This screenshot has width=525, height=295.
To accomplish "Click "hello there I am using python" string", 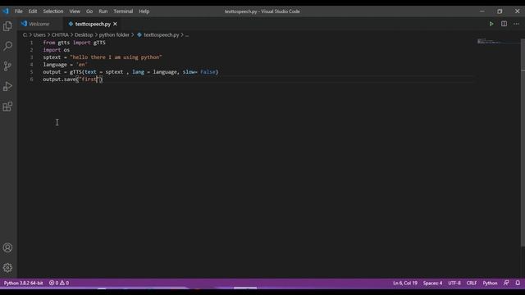I will point(116,57).
